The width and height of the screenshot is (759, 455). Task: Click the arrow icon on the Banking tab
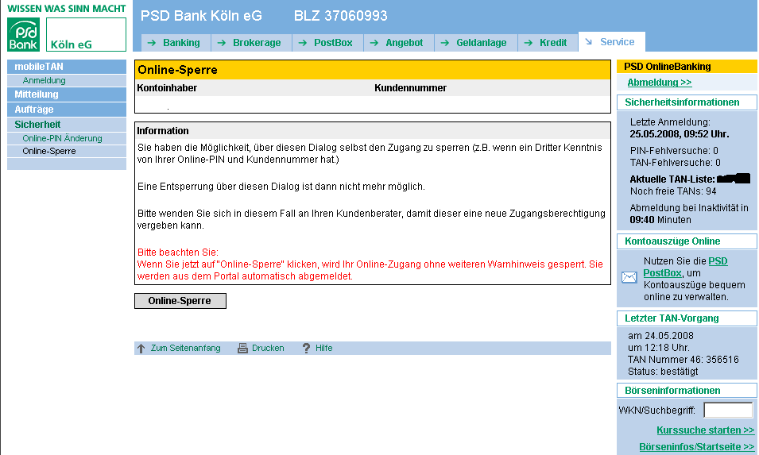(152, 43)
